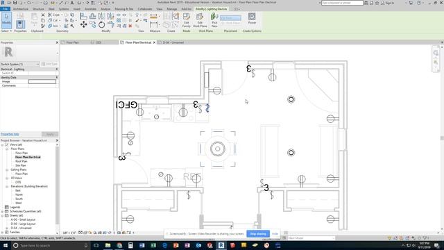Open Revit from the Windows taskbar
Screen dimensions: 444x250
221,245
